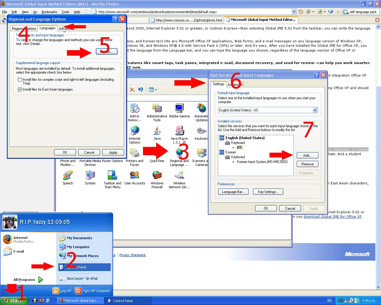381x305 pixels.
Task: Expand All Programs in Start menu
Action: [28, 280]
